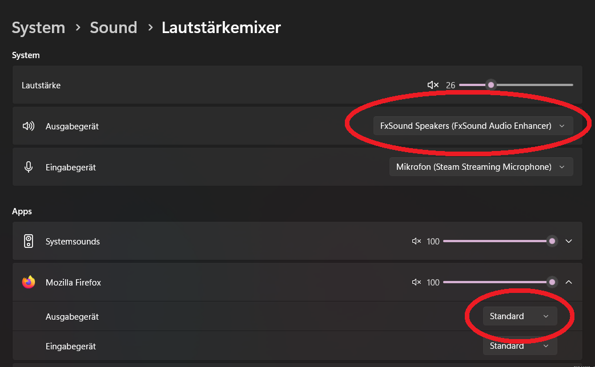Open Steam Streaming Microphone input dropdown
This screenshot has width=595, height=367.
point(480,167)
